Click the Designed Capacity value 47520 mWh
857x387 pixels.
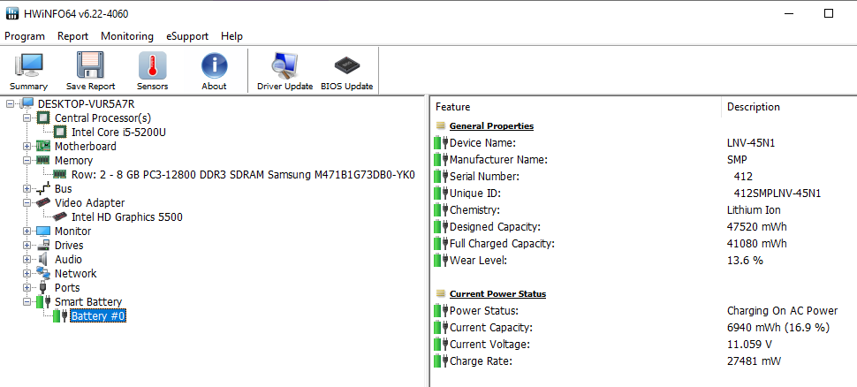coord(757,227)
